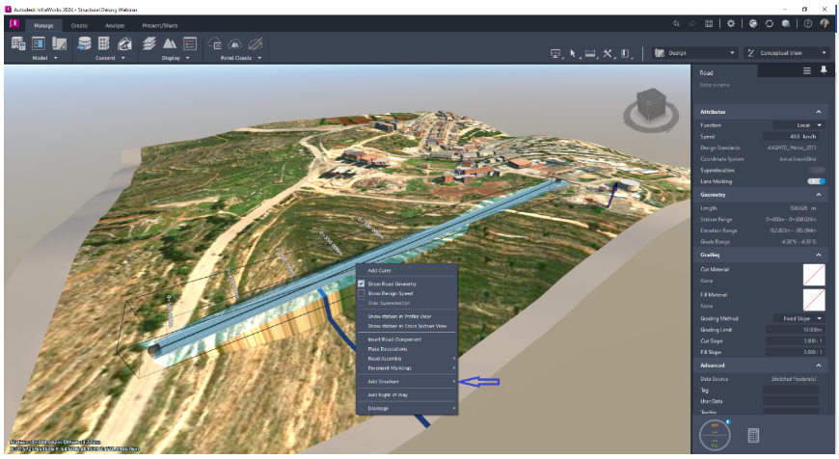The height and width of the screenshot is (459, 839).
Task: Pick the Cut Material swatch
Action: click(x=814, y=275)
